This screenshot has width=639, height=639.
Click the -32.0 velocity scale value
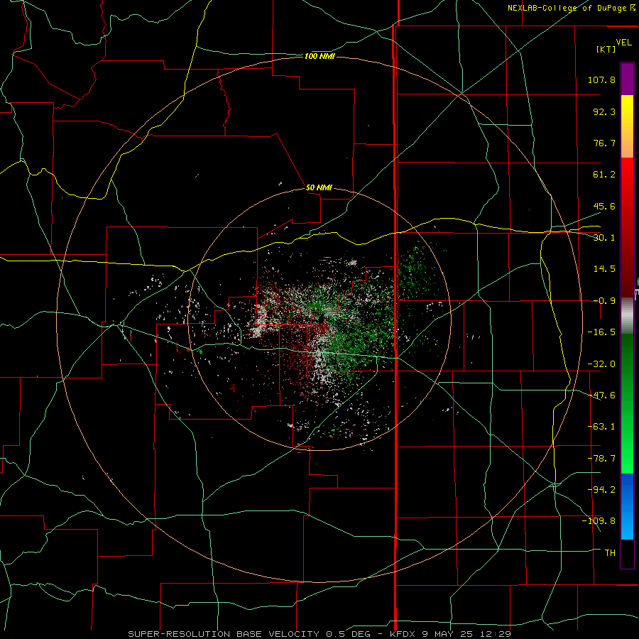pos(601,364)
